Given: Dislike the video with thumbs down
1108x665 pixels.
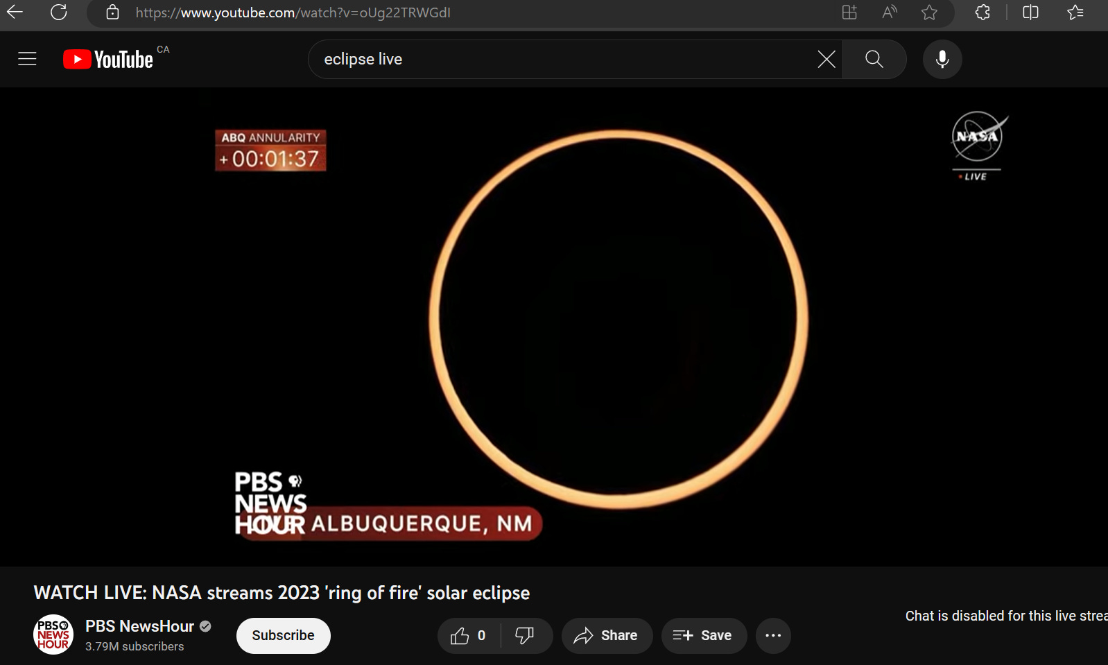Looking at the screenshot, I should point(525,635).
